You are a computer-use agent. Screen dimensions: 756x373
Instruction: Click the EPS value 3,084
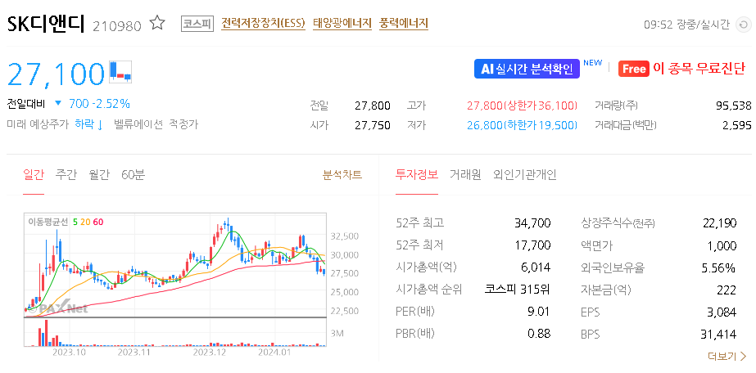coord(722,312)
